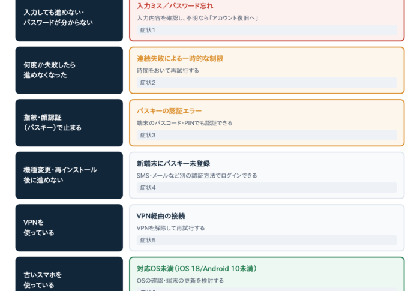Open the VPN経由の接続 heading
Viewport: 420px width, 291px height.
[x=161, y=216]
